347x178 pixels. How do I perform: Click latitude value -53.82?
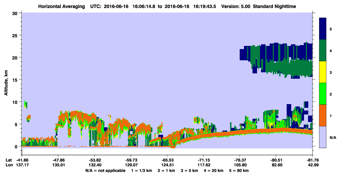(94, 160)
